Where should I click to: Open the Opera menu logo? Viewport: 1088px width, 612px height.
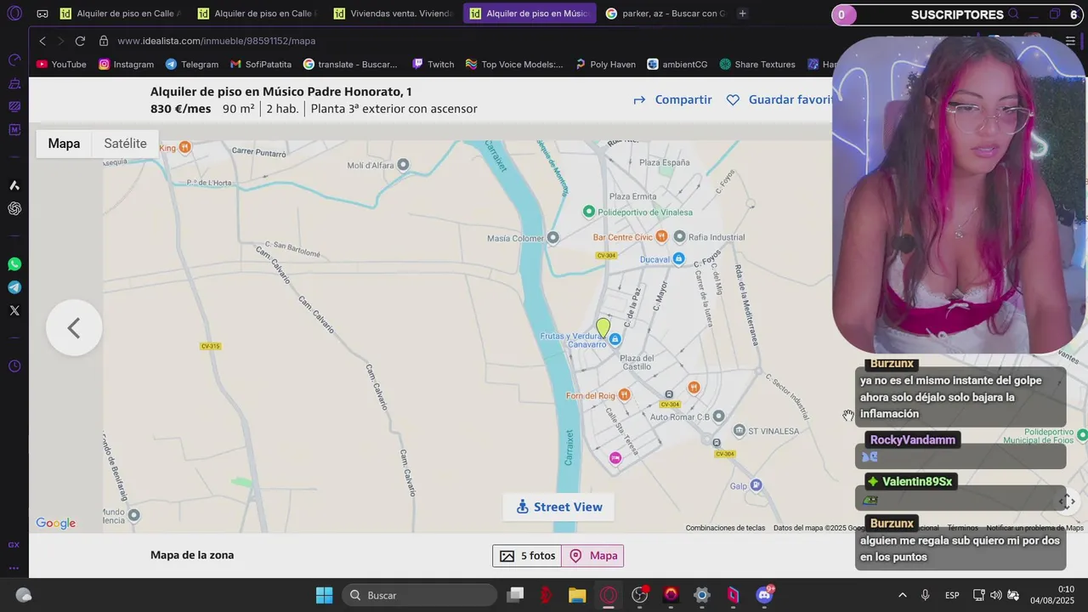tap(14, 14)
